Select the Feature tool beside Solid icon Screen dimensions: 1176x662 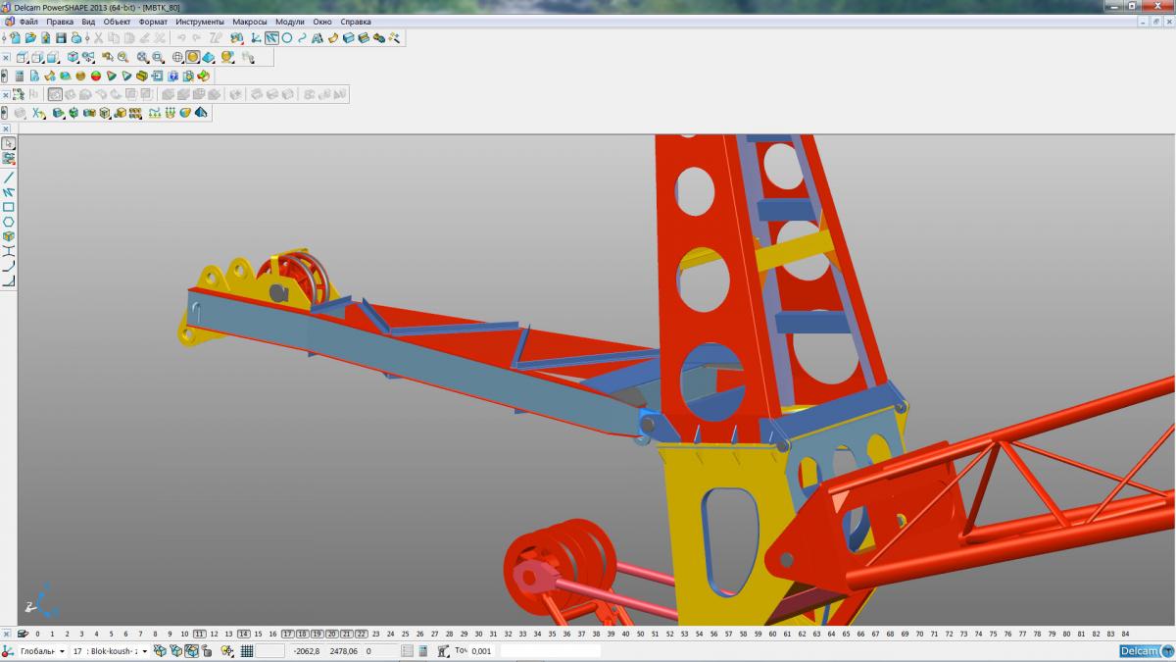click(364, 37)
